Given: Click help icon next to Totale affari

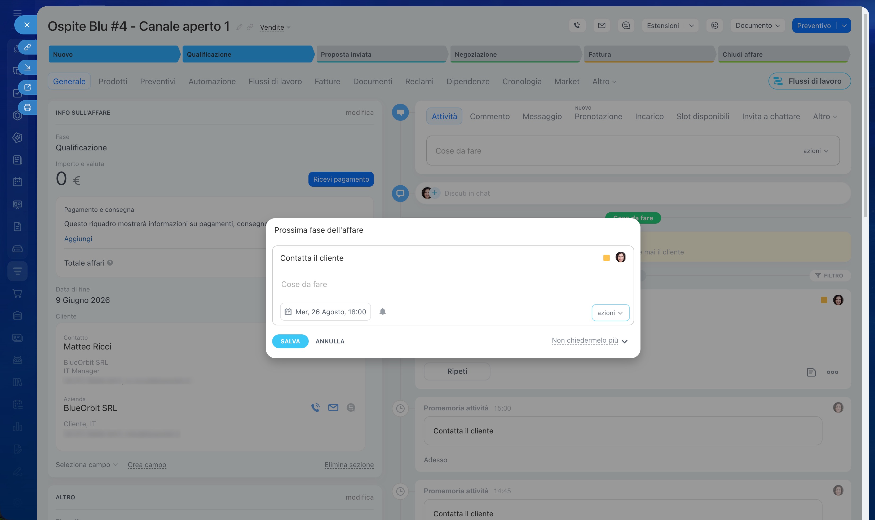Looking at the screenshot, I should coord(110,262).
